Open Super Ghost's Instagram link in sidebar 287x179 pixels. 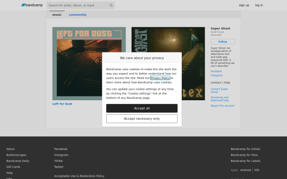pyautogui.click(x=217, y=75)
